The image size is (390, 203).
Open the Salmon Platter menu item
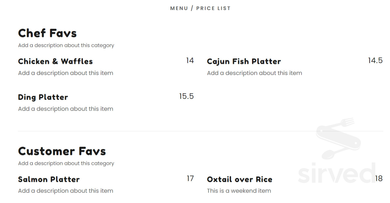coord(49,179)
